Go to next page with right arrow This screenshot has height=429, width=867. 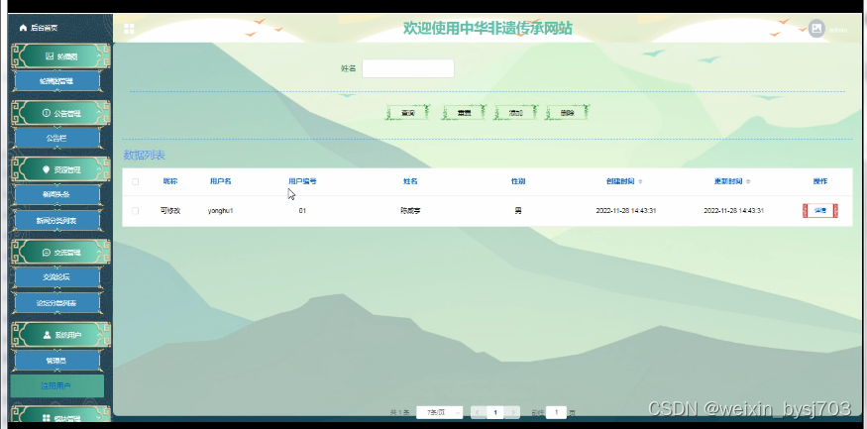[x=512, y=412]
